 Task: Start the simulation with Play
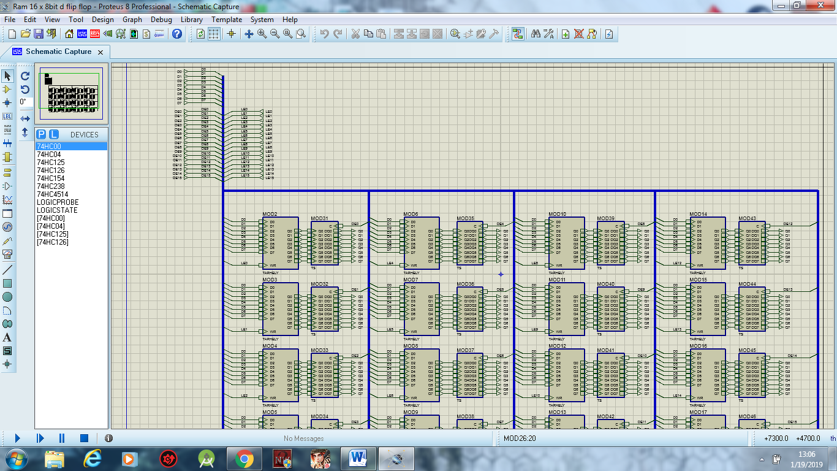click(18, 438)
